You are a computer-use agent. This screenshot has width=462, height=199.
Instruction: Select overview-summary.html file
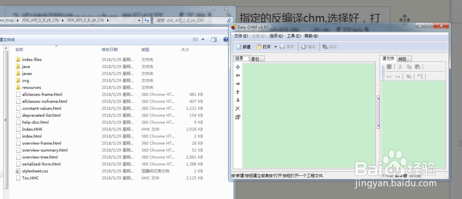[x=45, y=150]
